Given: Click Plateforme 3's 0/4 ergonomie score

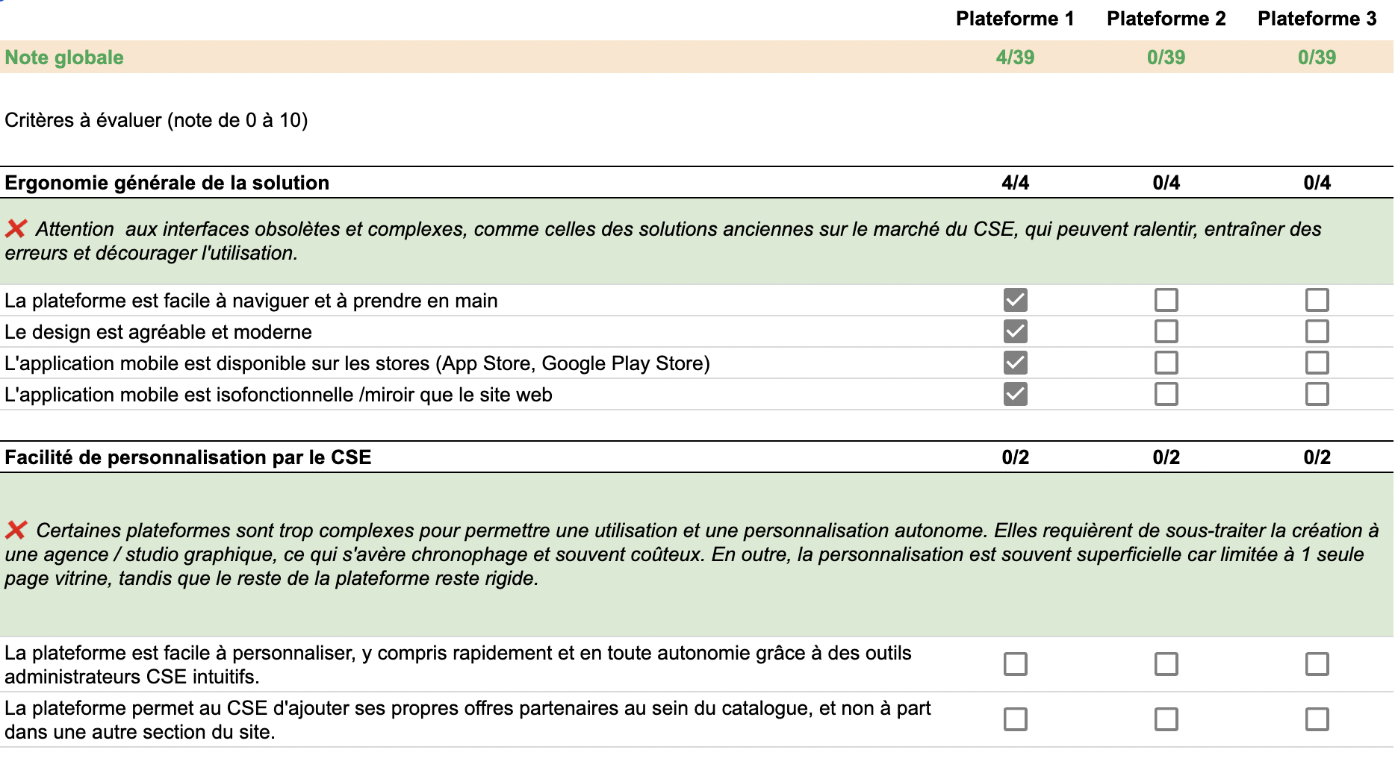Looking at the screenshot, I should 1317,183.
